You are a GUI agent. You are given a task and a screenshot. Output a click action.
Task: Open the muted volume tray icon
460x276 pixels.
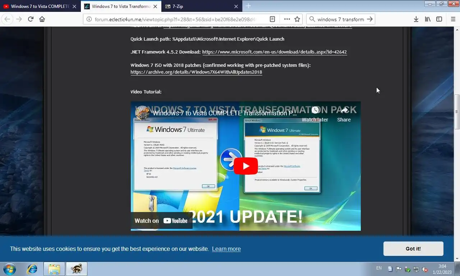pos(425,269)
